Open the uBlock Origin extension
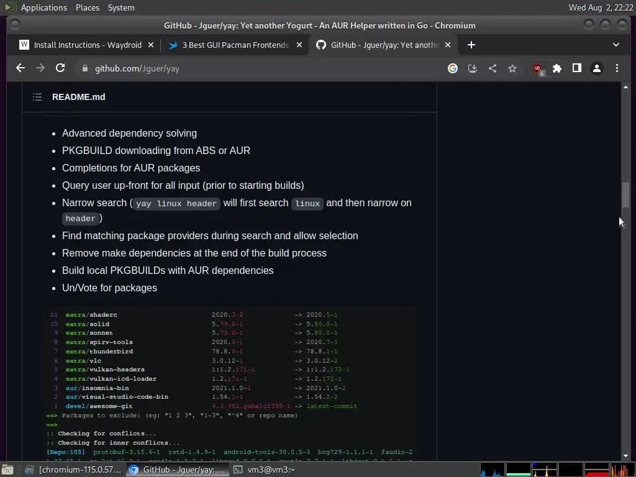Image resolution: width=636 pixels, height=477 pixels. [x=538, y=69]
